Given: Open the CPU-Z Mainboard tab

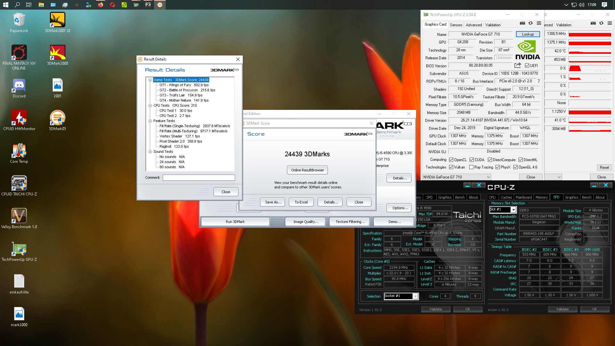Looking at the screenshot, I should pyautogui.click(x=524, y=197).
